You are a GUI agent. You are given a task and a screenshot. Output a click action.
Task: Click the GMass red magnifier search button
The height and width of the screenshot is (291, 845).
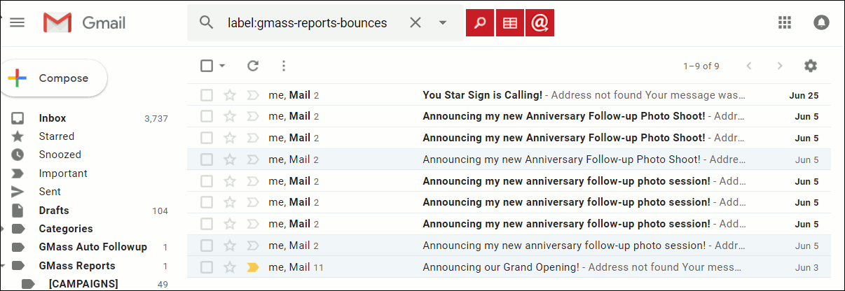coord(480,22)
